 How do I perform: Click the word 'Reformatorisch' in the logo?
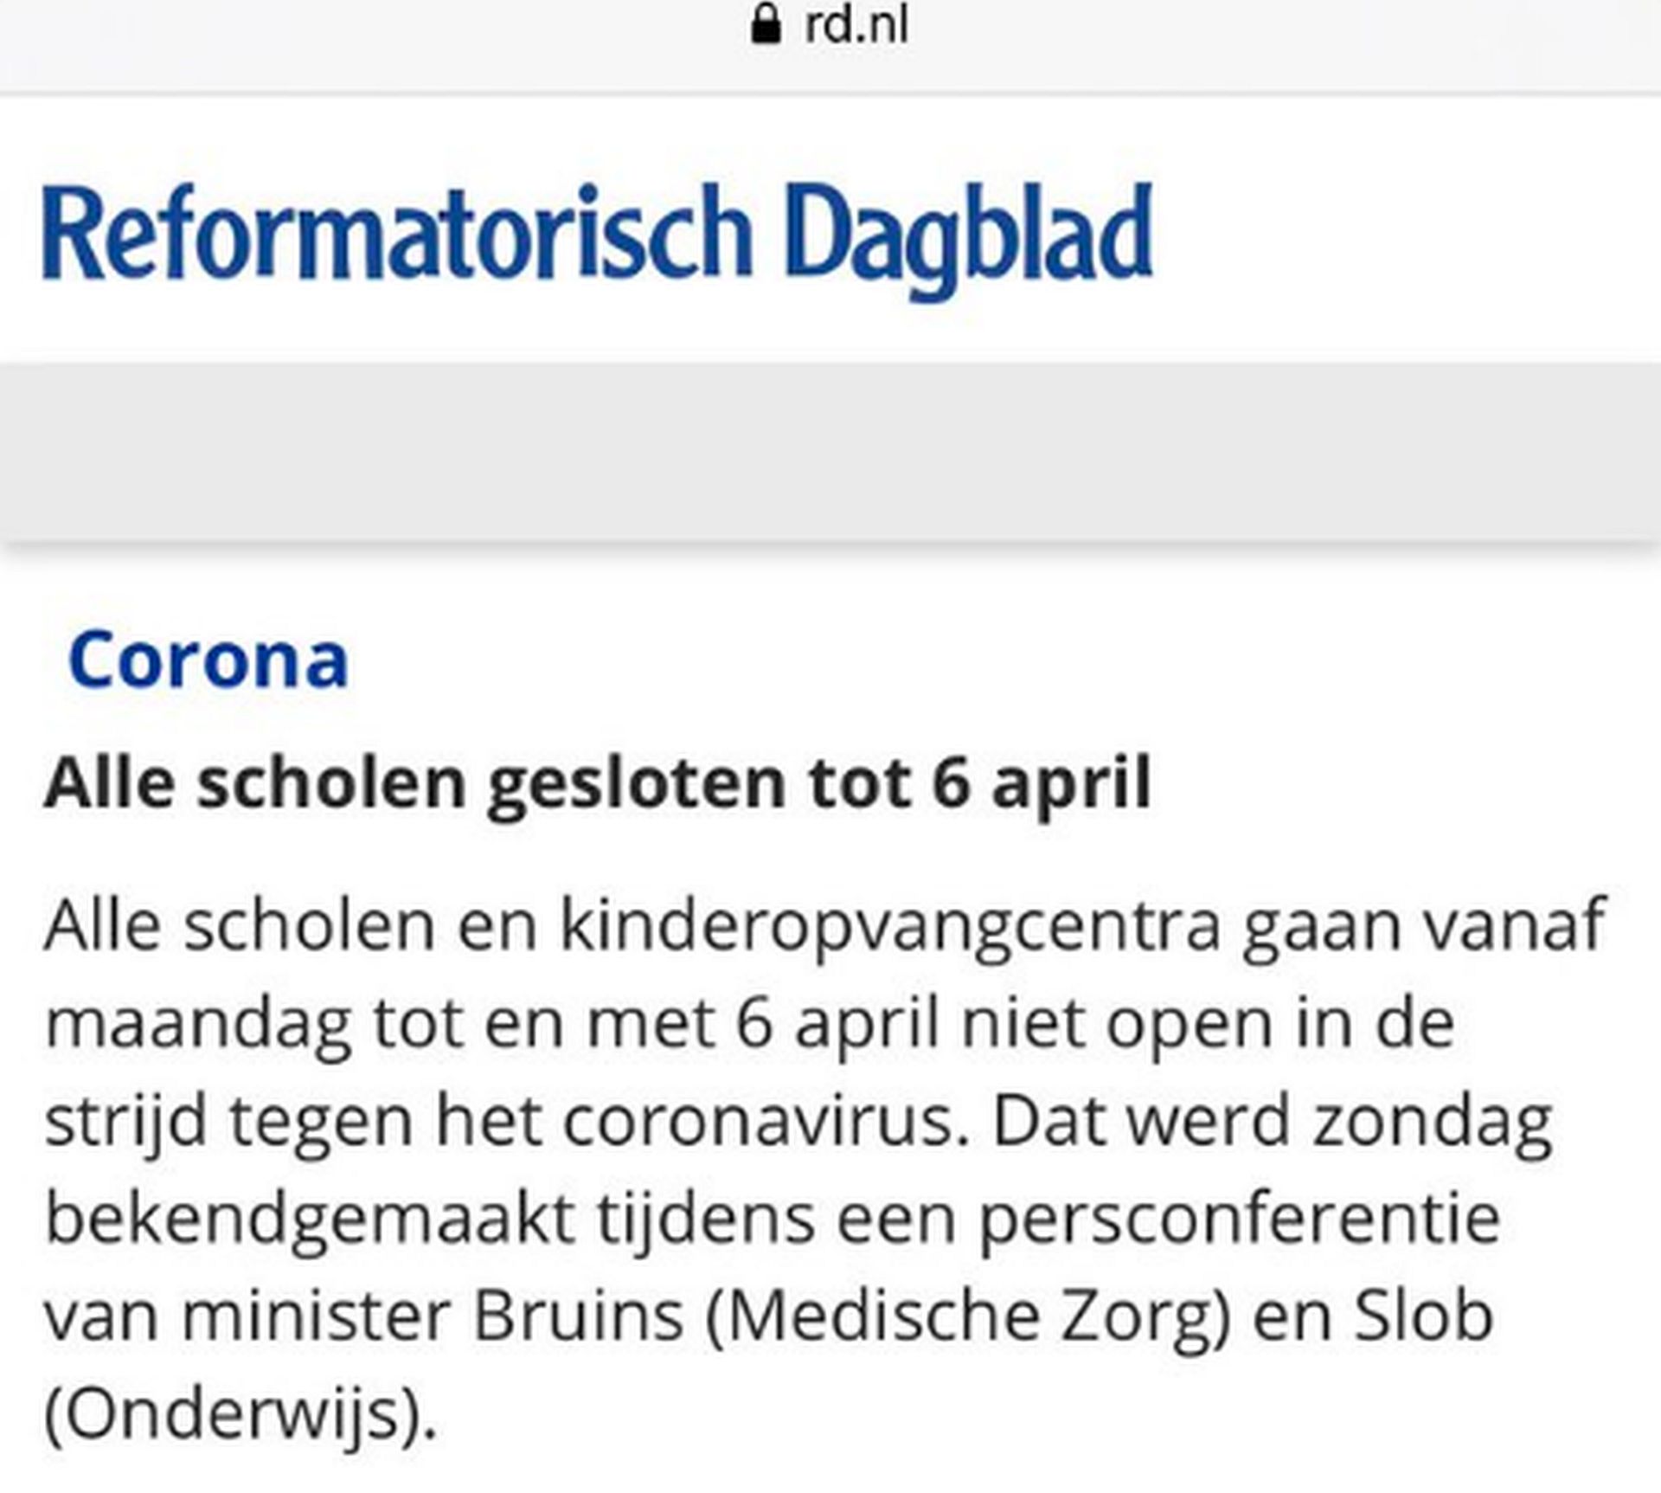pyautogui.click(x=396, y=234)
